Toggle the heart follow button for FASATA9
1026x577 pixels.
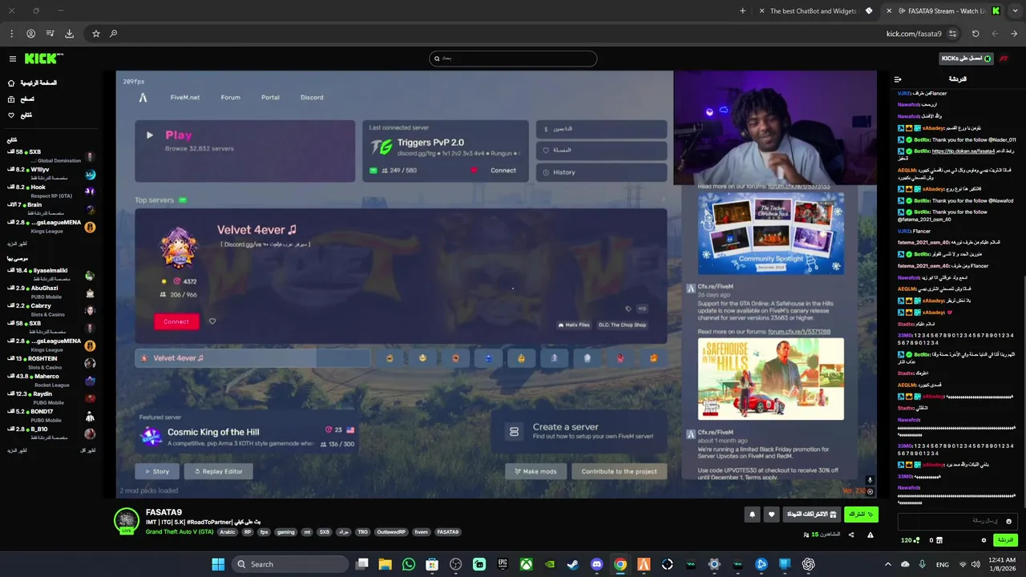point(771,514)
